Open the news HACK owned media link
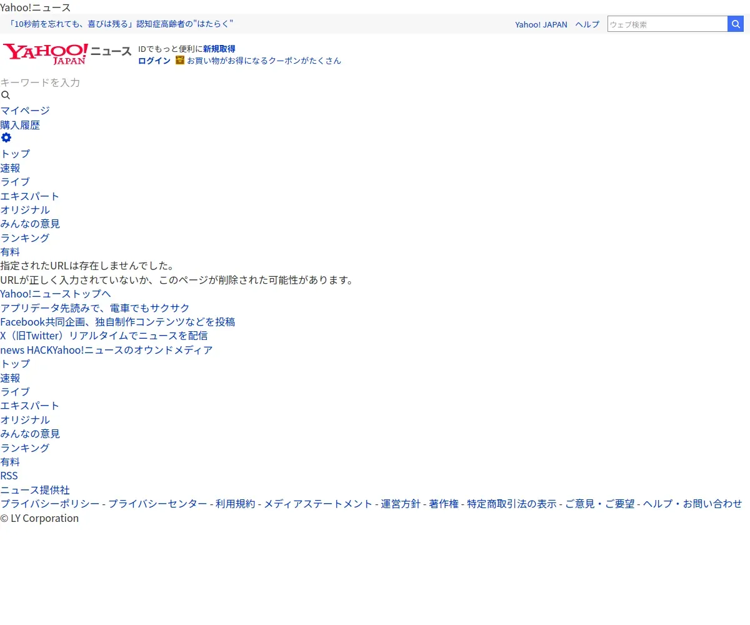The height and width of the screenshot is (625, 750). pos(106,350)
